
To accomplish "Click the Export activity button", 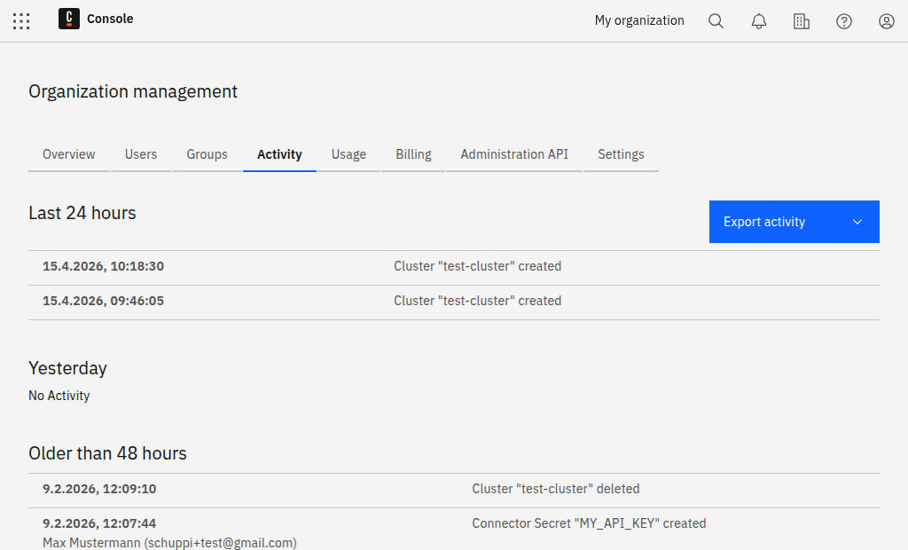I will pos(764,222).
